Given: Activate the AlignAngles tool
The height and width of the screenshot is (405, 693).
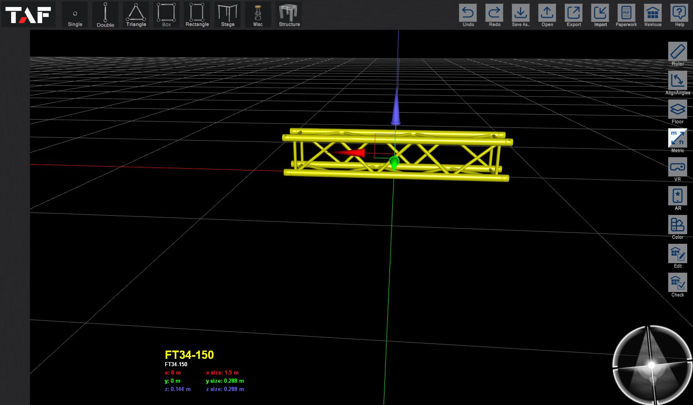Looking at the screenshot, I should [678, 83].
